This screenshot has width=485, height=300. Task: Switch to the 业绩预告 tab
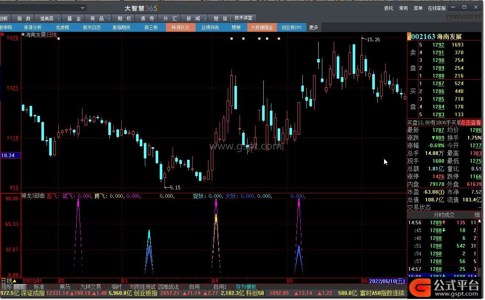tap(210, 27)
